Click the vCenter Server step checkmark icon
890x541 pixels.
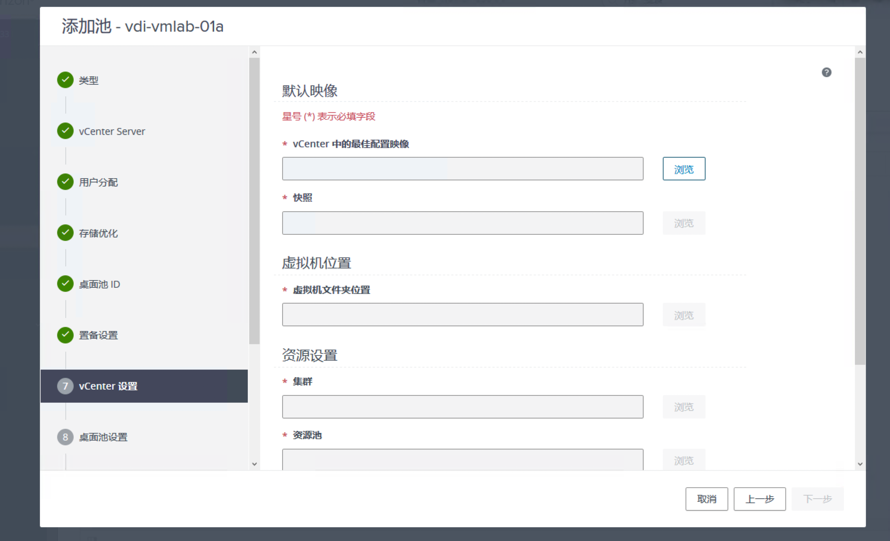[x=65, y=131]
